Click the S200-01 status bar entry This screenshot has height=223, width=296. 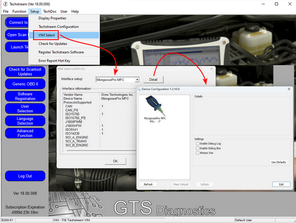point(8,220)
